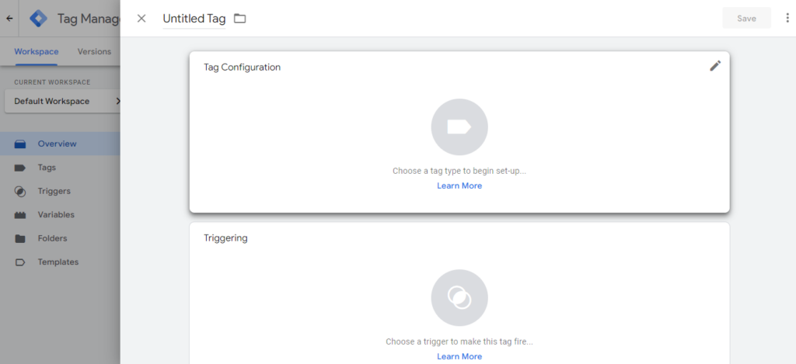Open Variables in the sidebar
The width and height of the screenshot is (796, 364).
[56, 215]
